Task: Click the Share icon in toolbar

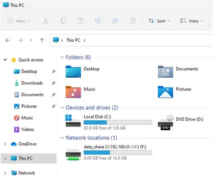Action: [115, 21]
